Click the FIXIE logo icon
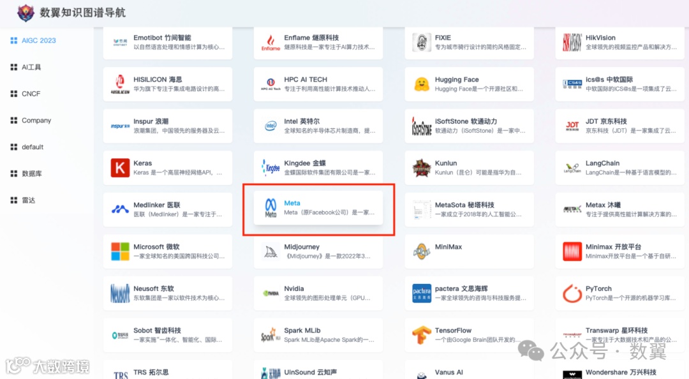Viewport: 689px width, 379px height. (422, 43)
